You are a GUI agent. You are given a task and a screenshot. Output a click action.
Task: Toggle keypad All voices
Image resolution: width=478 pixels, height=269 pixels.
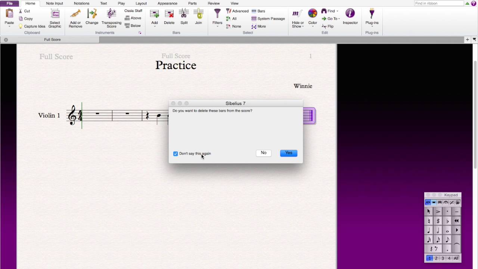456,258
